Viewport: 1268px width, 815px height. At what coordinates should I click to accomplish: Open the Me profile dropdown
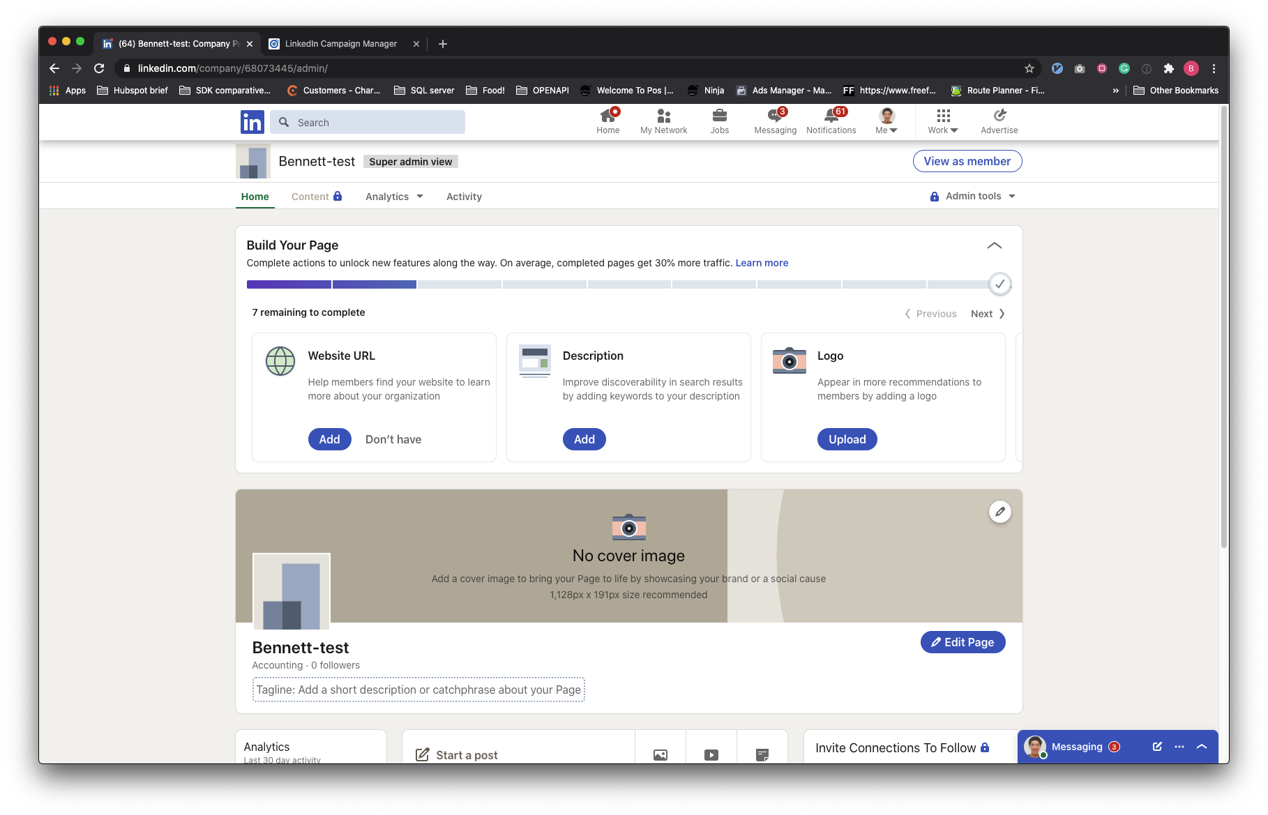pyautogui.click(x=886, y=120)
